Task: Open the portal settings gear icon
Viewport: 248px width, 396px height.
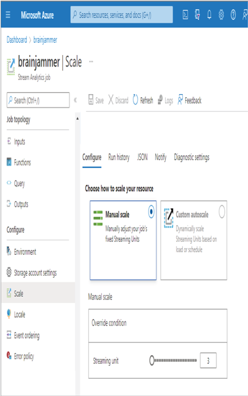Action: (x=221, y=15)
